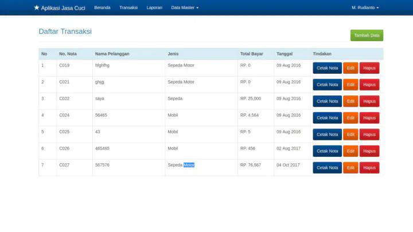
Task: Click Cetak Nota for nota C024
Action: (x=327, y=118)
